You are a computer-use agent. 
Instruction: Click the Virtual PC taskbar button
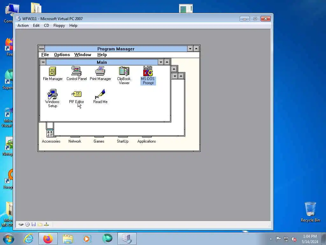click(x=127, y=239)
